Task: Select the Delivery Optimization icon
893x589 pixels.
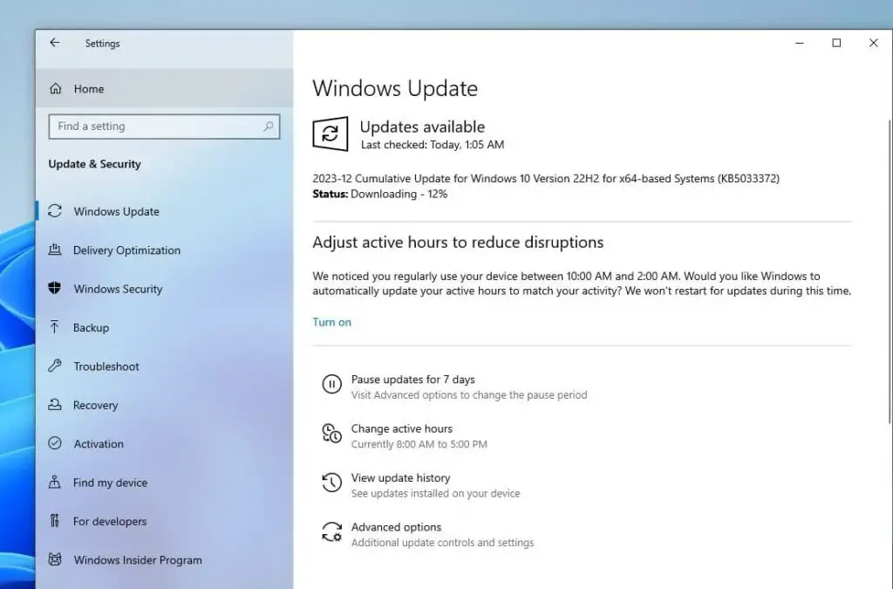Action: 54,250
